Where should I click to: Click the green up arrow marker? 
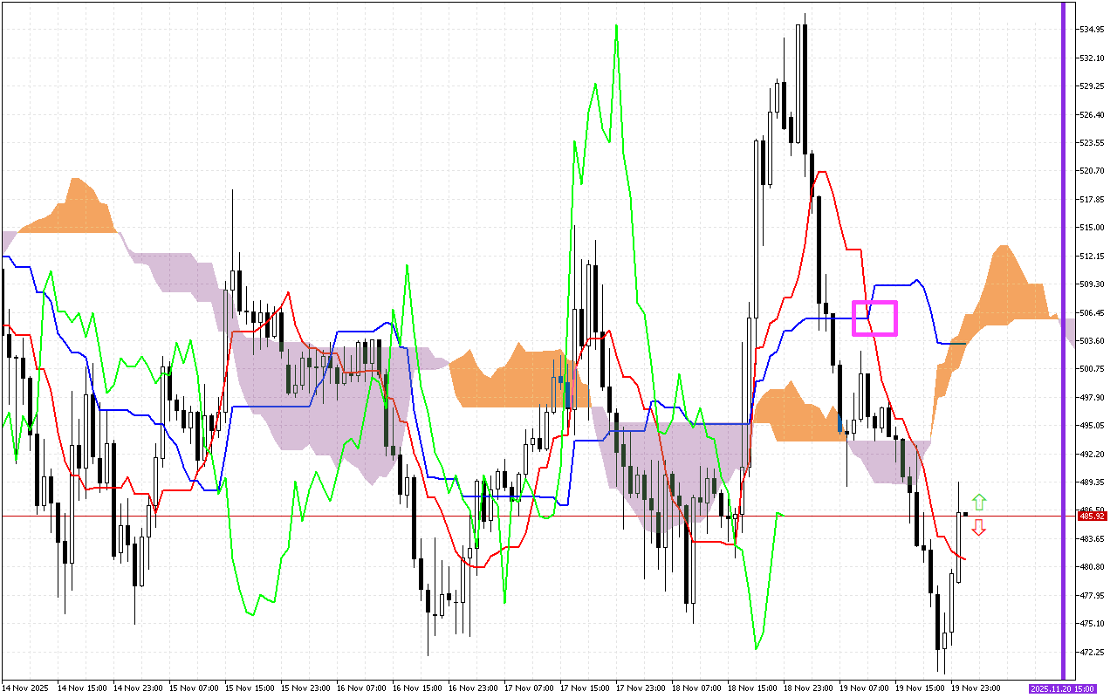(979, 502)
